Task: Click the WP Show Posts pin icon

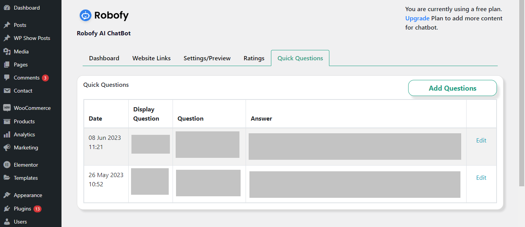Action: tap(7, 38)
